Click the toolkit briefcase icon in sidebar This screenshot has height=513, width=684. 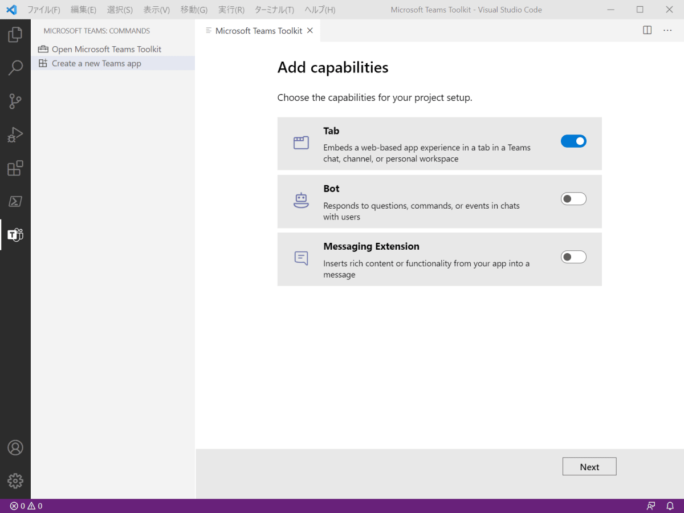(43, 49)
